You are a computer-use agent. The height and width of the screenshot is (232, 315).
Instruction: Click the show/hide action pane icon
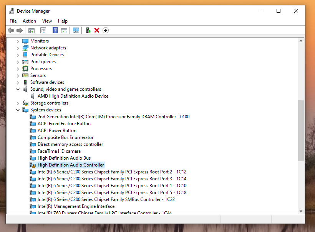[x=64, y=30]
